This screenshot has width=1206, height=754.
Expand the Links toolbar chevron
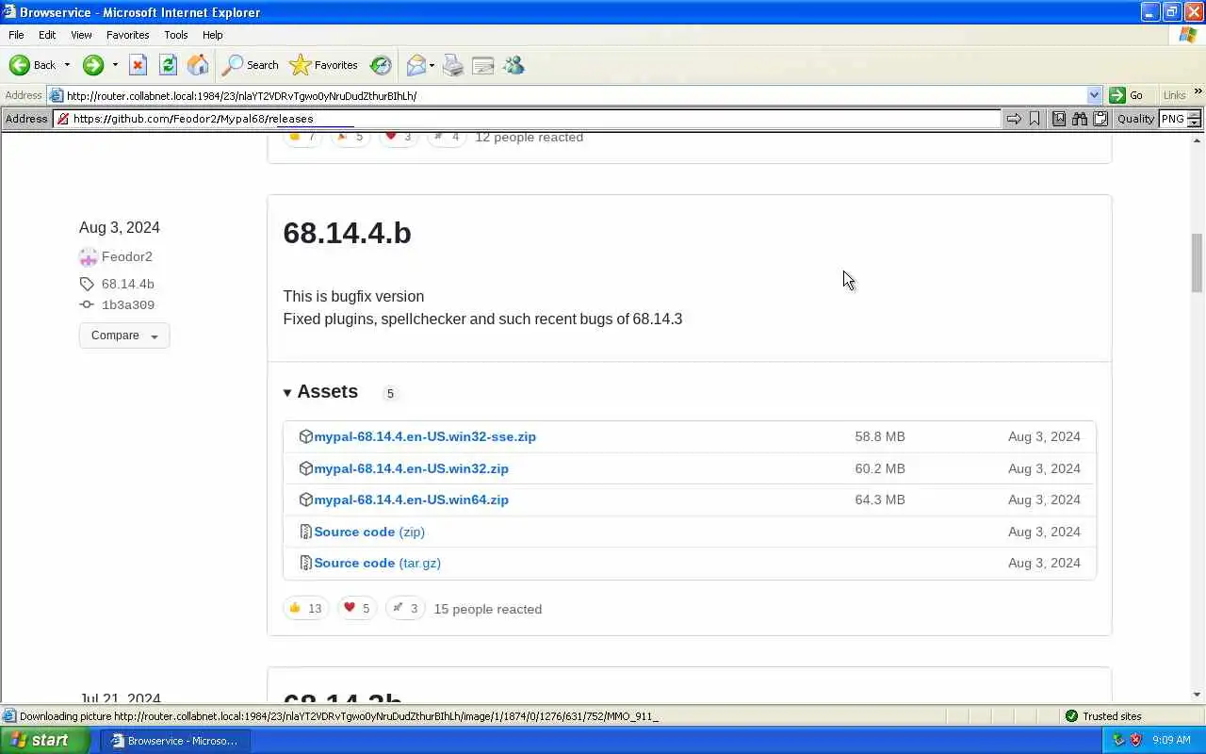(x=1198, y=92)
